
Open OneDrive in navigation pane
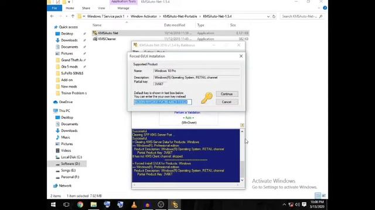[66, 102]
